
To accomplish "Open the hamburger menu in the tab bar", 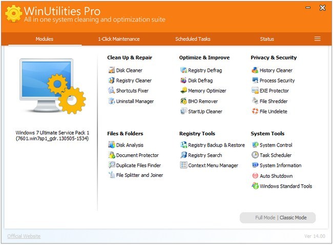I will click(x=318, y=39).
